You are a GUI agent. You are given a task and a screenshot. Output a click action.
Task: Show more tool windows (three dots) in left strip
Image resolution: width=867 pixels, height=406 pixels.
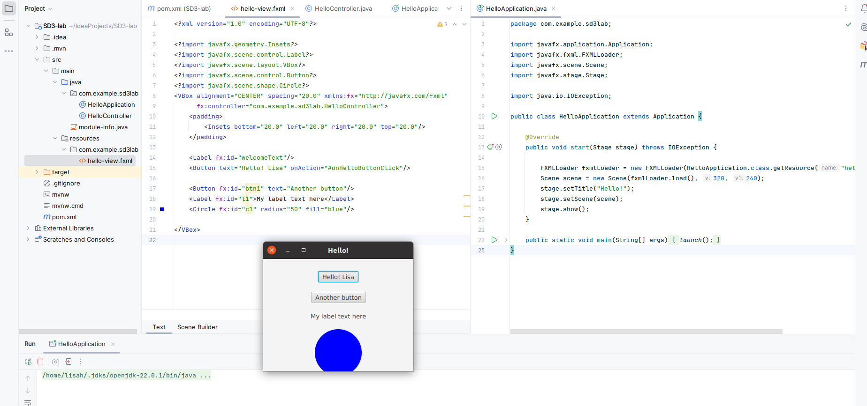click(x=9, y=51)
